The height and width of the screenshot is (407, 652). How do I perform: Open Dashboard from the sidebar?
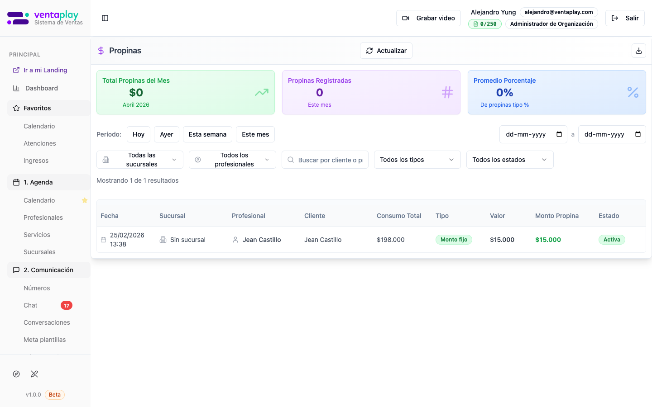42,88
